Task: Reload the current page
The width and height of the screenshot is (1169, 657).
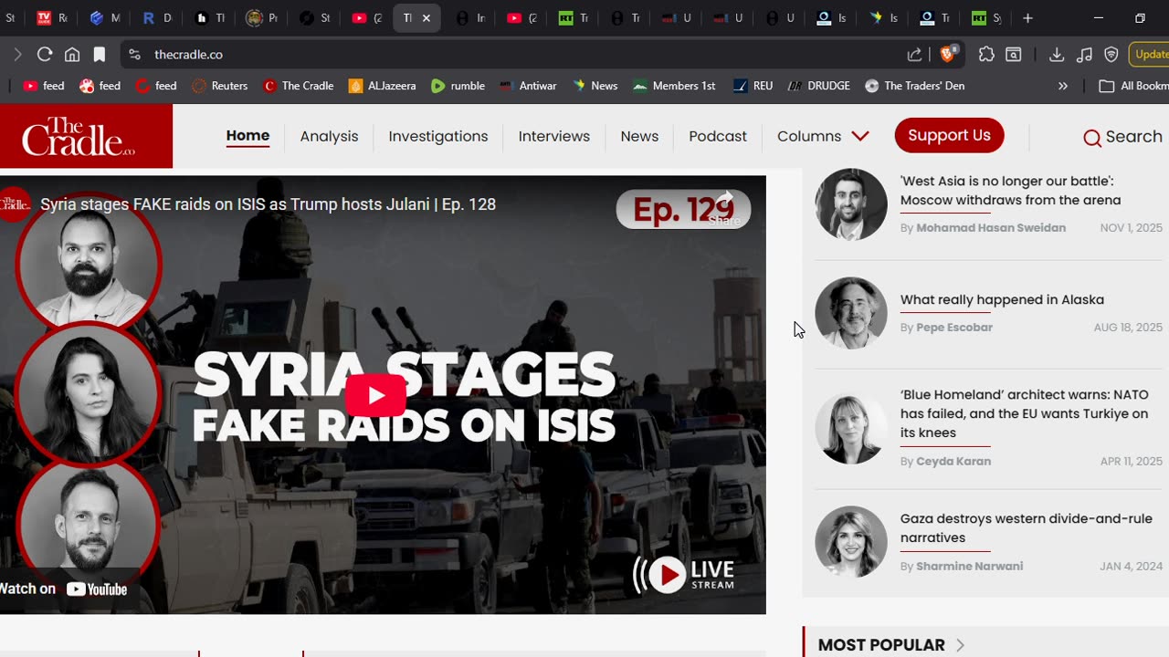Action: point(44,55)
